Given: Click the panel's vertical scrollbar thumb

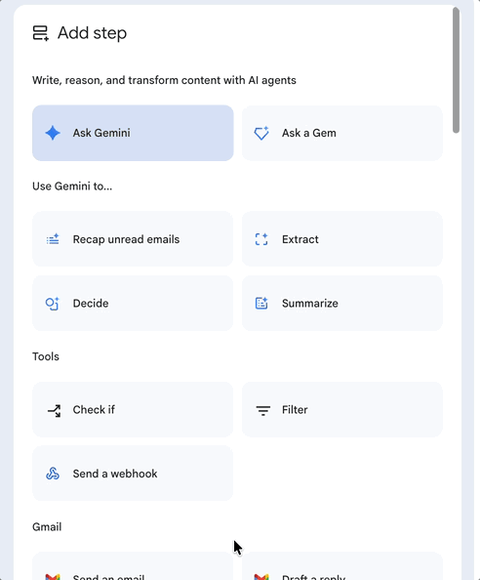Looking at the screenshot, I should (x=456, y=70).
